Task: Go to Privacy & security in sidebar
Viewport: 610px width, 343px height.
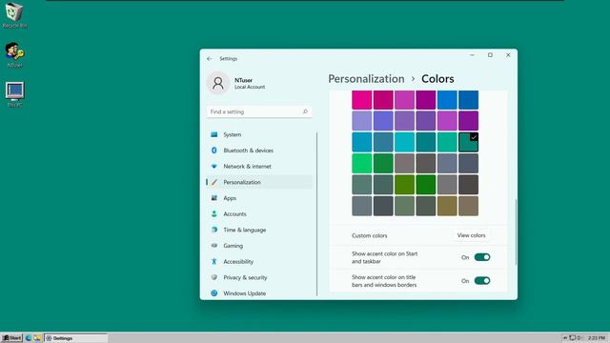Action: point(245,277)
